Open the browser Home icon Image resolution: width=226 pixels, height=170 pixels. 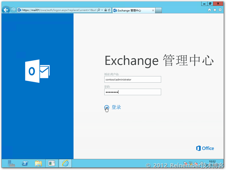coord(209,10)
